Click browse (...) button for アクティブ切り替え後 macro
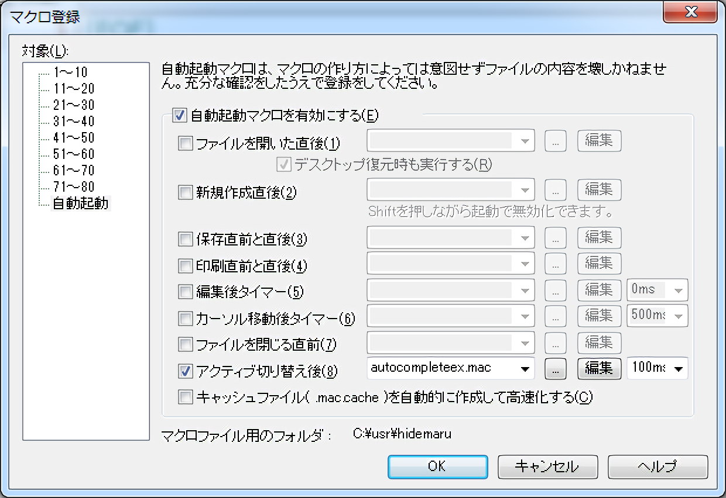The width and height of the screenshot is (726, 498). [556, 369]
